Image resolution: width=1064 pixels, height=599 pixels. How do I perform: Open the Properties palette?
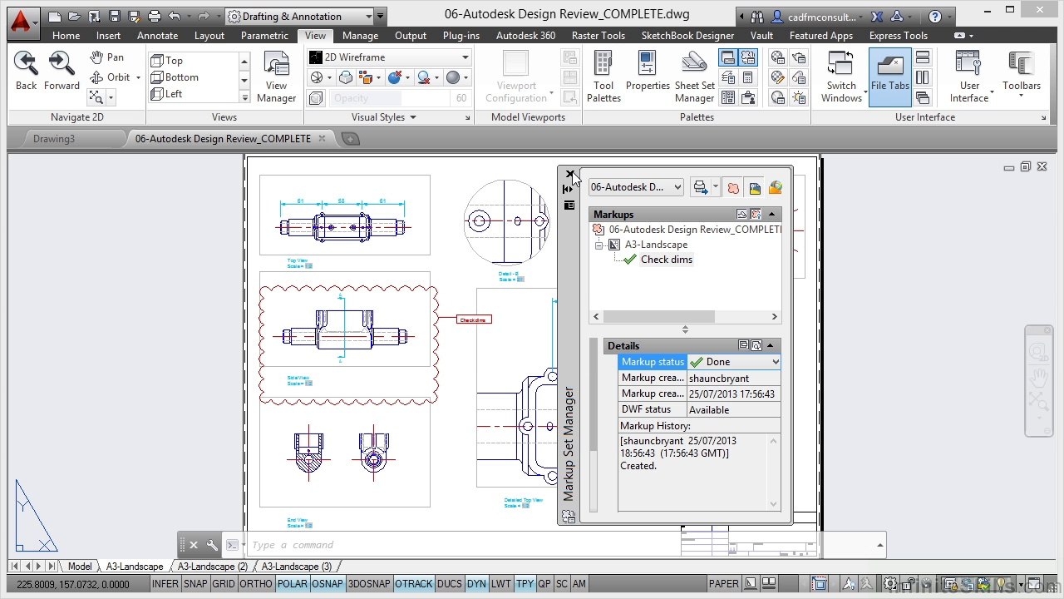pyautogui.click(x=648, y=72)
